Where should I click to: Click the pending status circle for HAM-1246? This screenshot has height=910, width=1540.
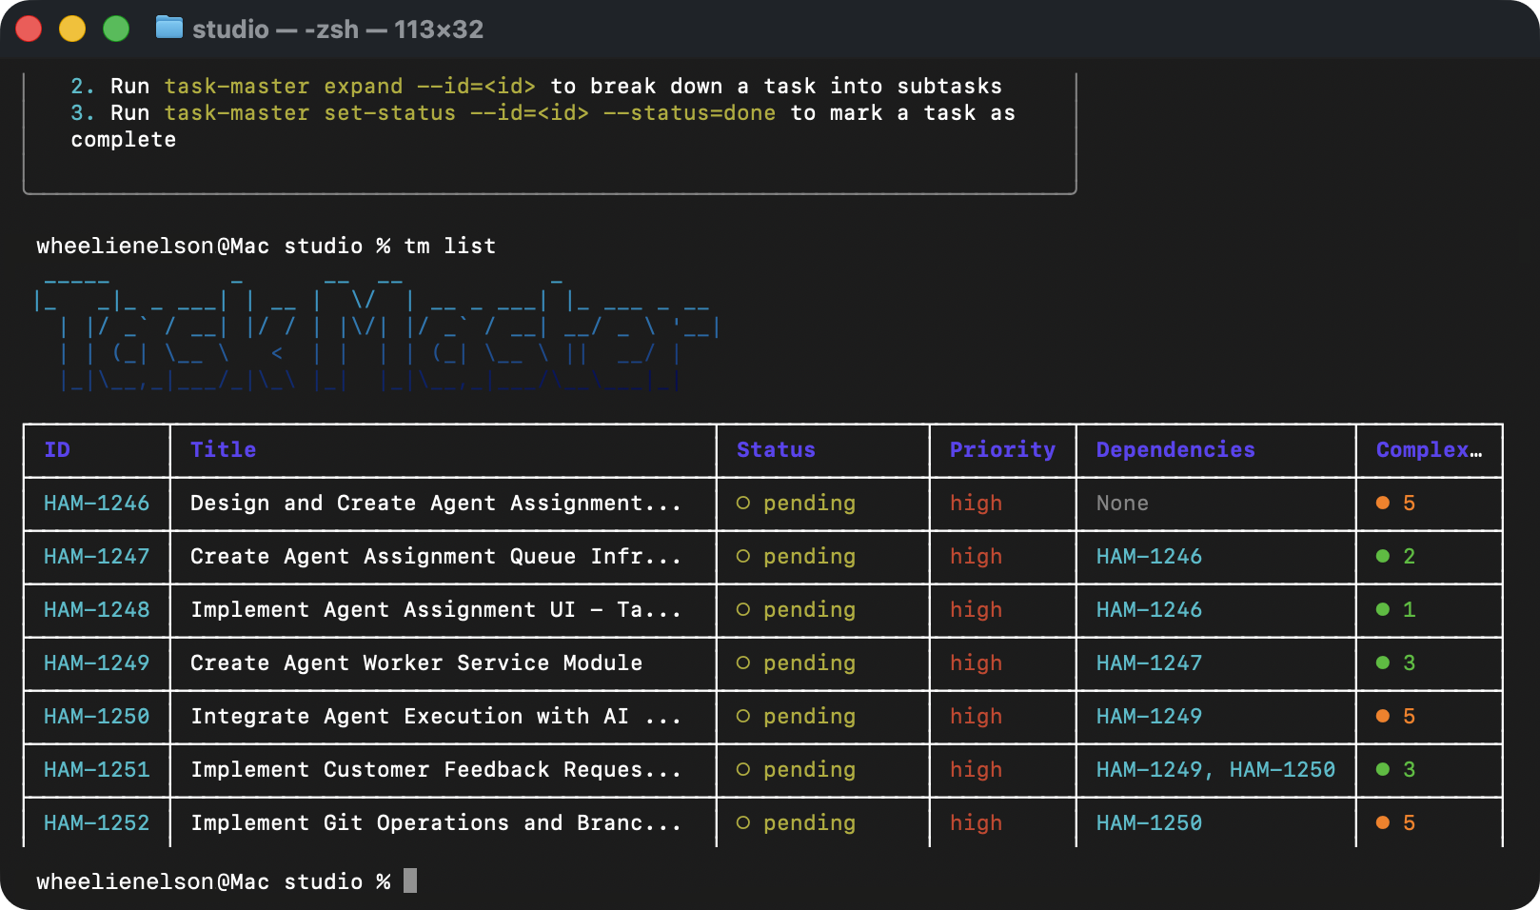(743, 504)
